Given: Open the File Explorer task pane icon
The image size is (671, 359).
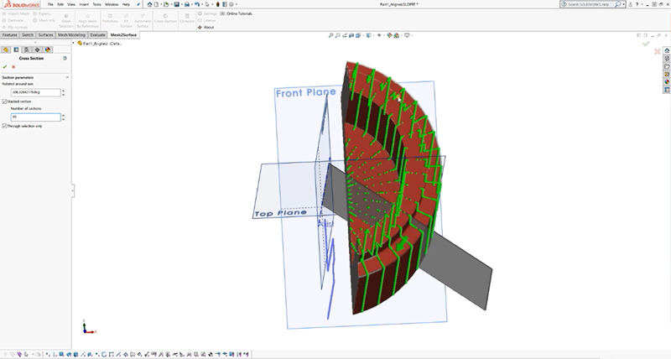Looking at the screenshot, I should click(667, 66).
